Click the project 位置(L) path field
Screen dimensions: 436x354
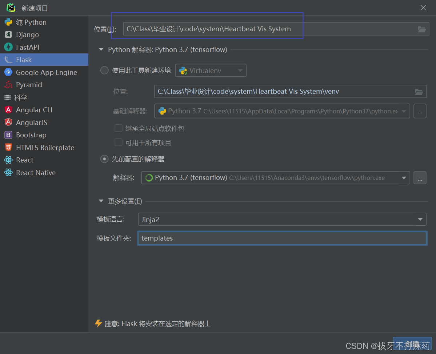coord(276,29)
